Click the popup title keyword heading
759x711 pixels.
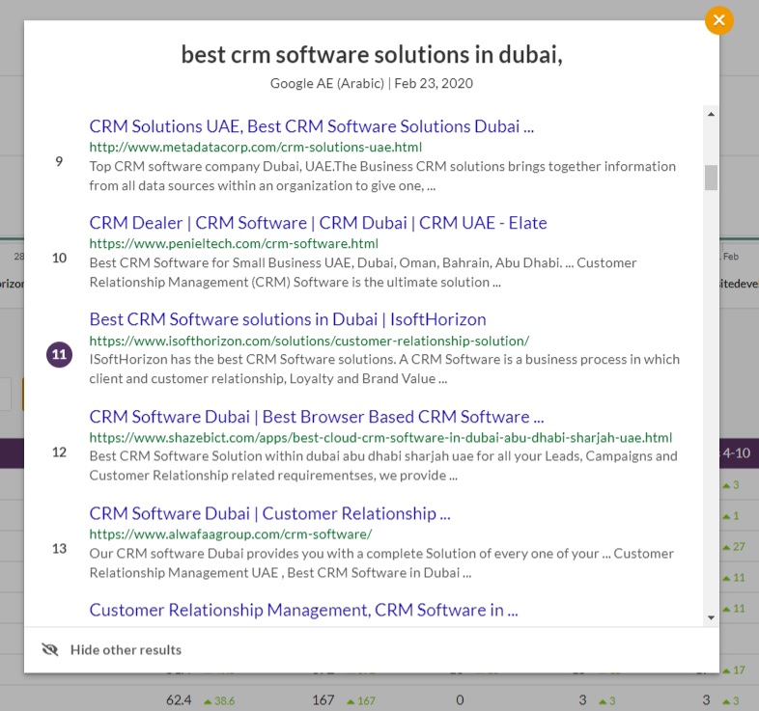pyautogui.click(x=372, y=55)
